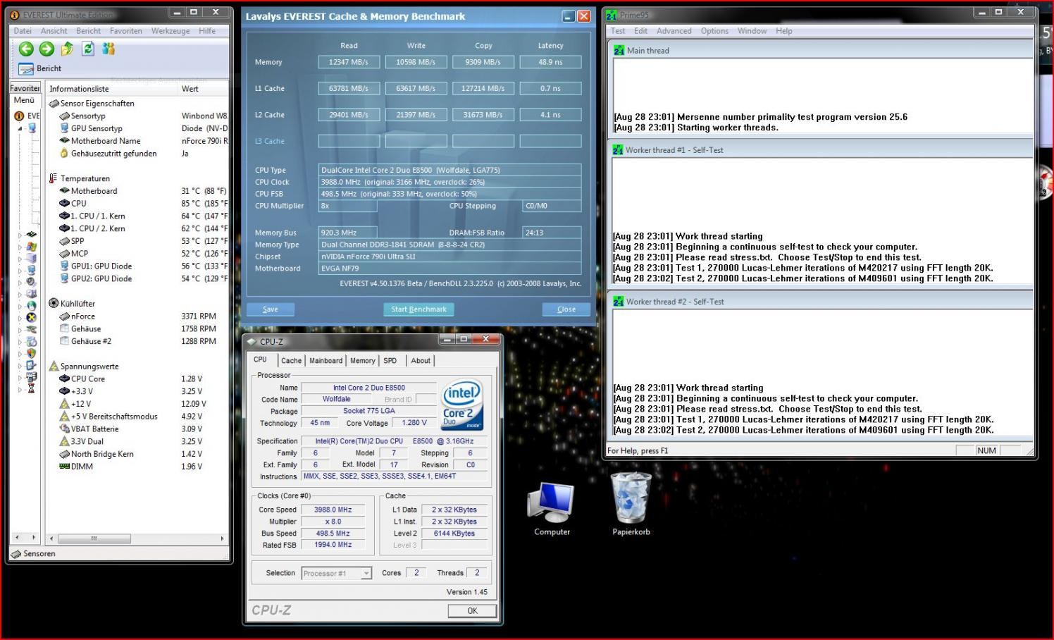Click the folder up-level icon in toolbar
1054x640 pixels.
click(x=67, y=49)
